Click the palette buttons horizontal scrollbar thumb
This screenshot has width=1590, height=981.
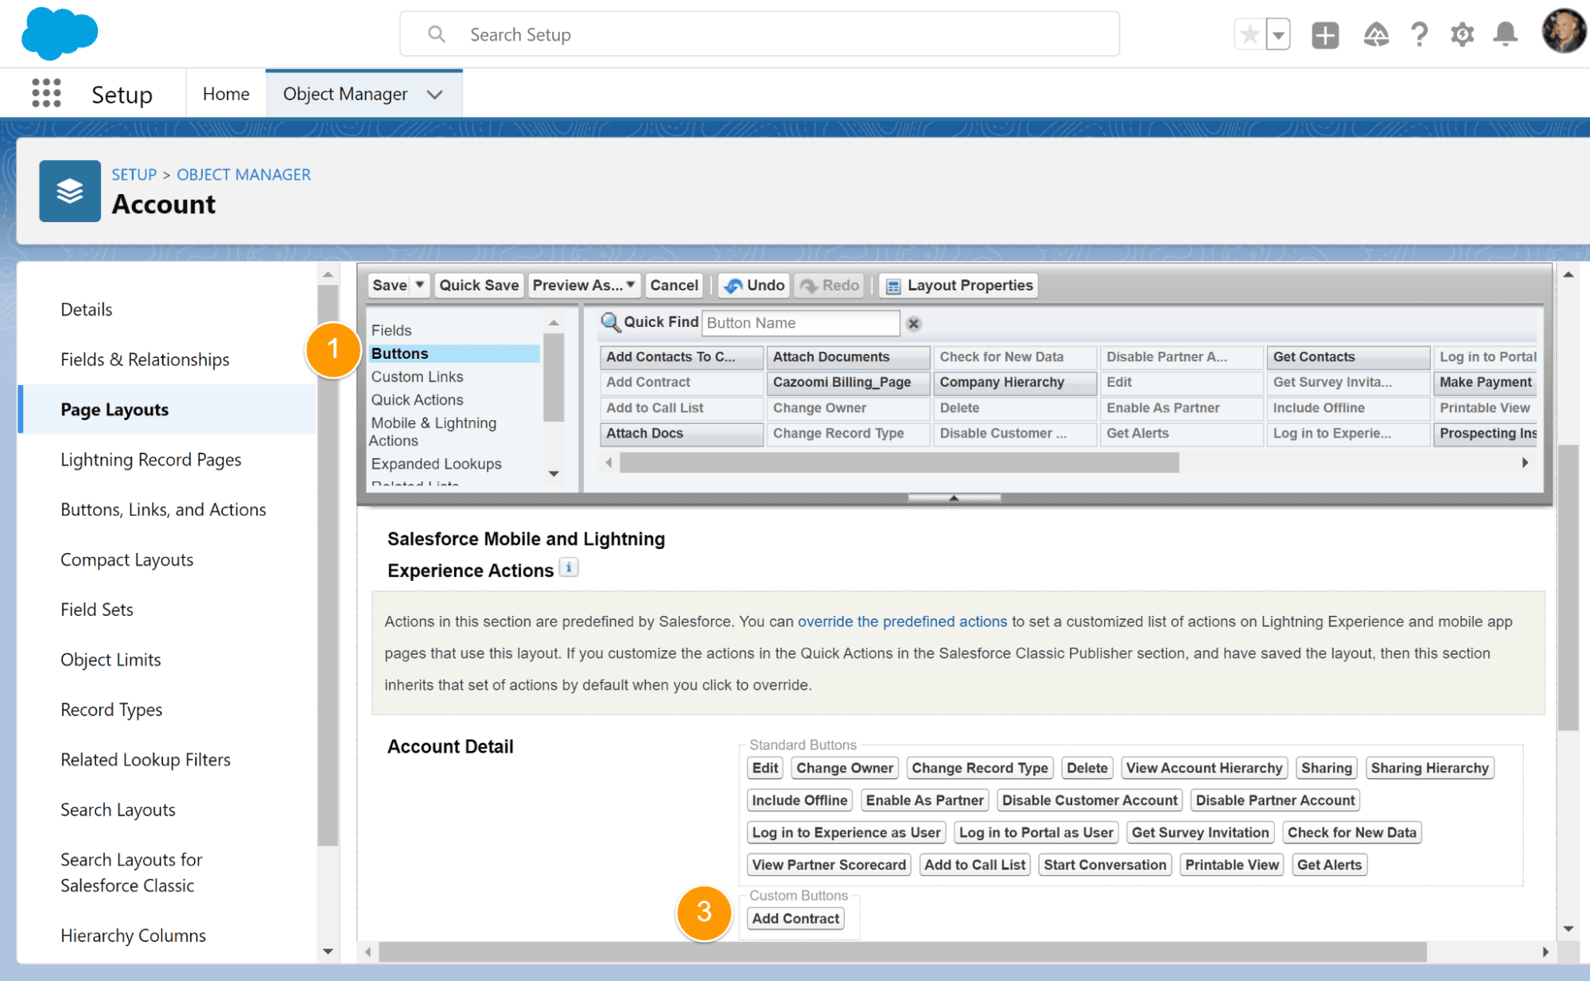899,462
